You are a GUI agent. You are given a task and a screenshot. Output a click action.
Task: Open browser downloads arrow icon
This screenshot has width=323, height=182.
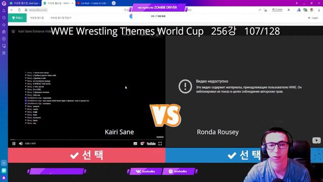pos(319,10)
